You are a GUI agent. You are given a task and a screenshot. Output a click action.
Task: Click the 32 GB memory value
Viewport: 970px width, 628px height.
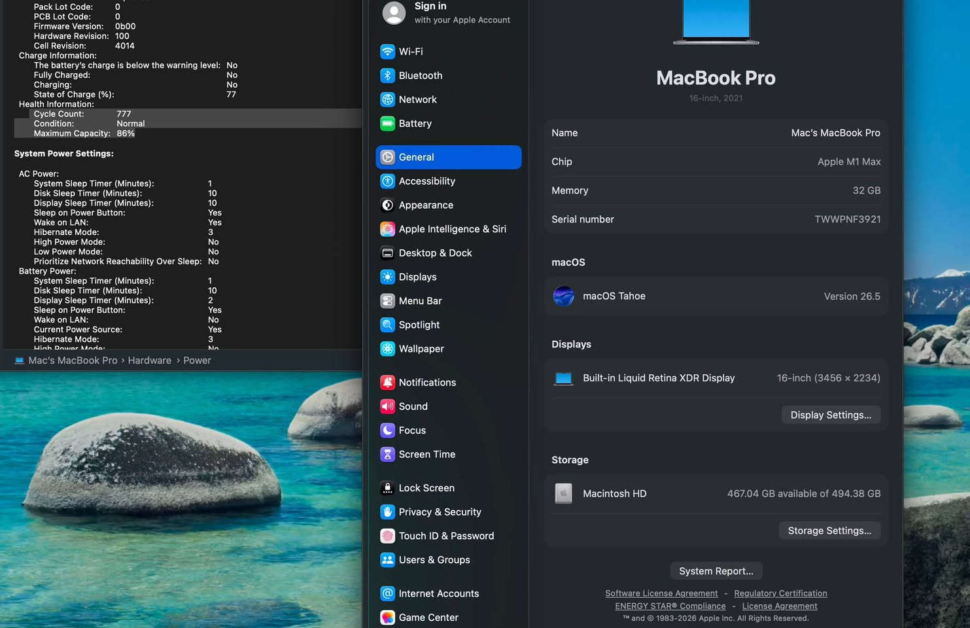point(867,190)
